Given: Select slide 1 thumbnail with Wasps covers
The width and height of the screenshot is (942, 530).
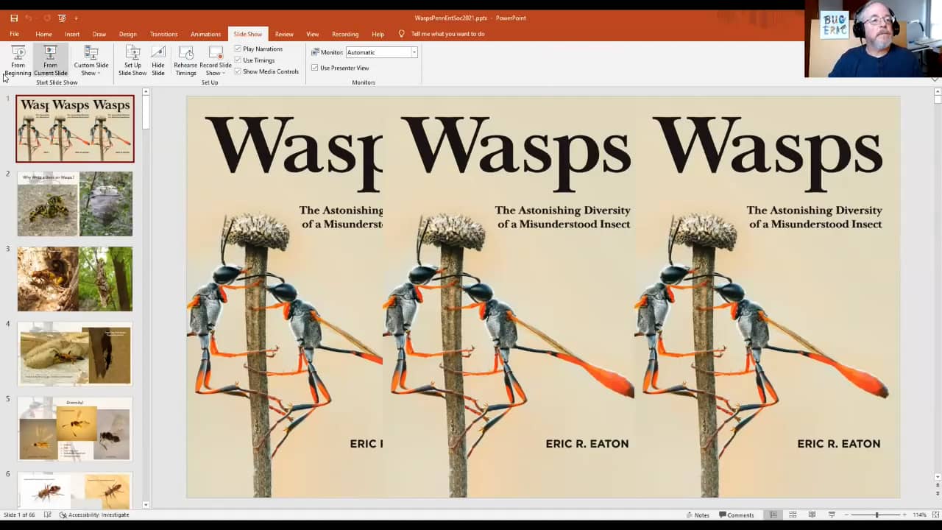Looking at the screenshot, I should point(75,129).
